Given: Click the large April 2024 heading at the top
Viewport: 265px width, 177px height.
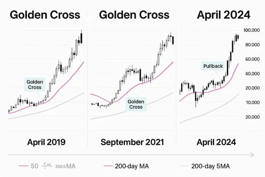Looking at the screenshot, I should 223,15.
